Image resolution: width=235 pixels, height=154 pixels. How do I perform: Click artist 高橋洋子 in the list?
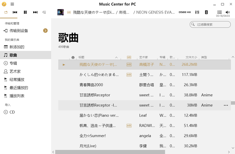(x=146, y=64)
